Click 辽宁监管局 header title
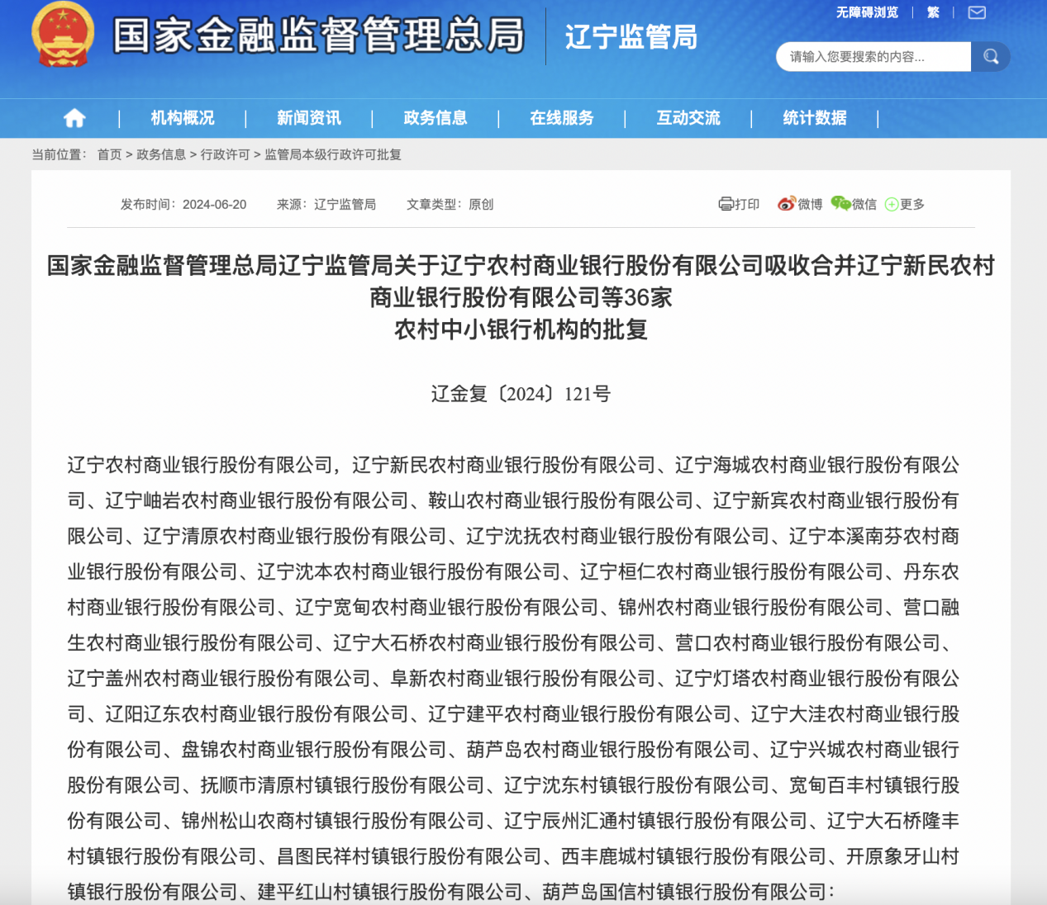Screen dimensions: 1047x905 (631, 37)
